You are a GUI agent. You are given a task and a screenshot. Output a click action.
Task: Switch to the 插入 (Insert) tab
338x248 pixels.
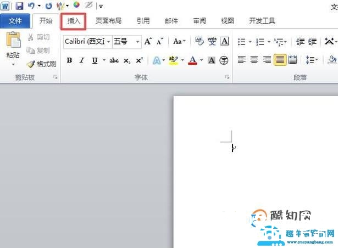[74, 21]
